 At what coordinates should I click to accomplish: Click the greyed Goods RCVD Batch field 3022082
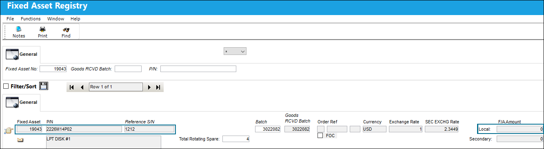click(x=298, y=129)
